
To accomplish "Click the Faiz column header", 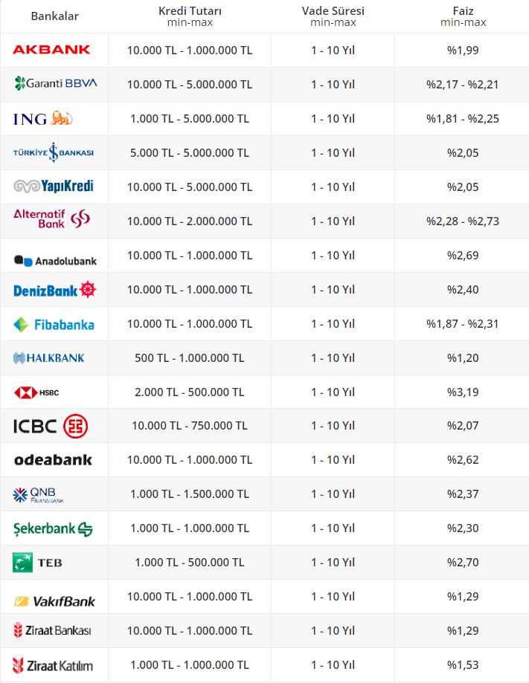I will (463, 16).
